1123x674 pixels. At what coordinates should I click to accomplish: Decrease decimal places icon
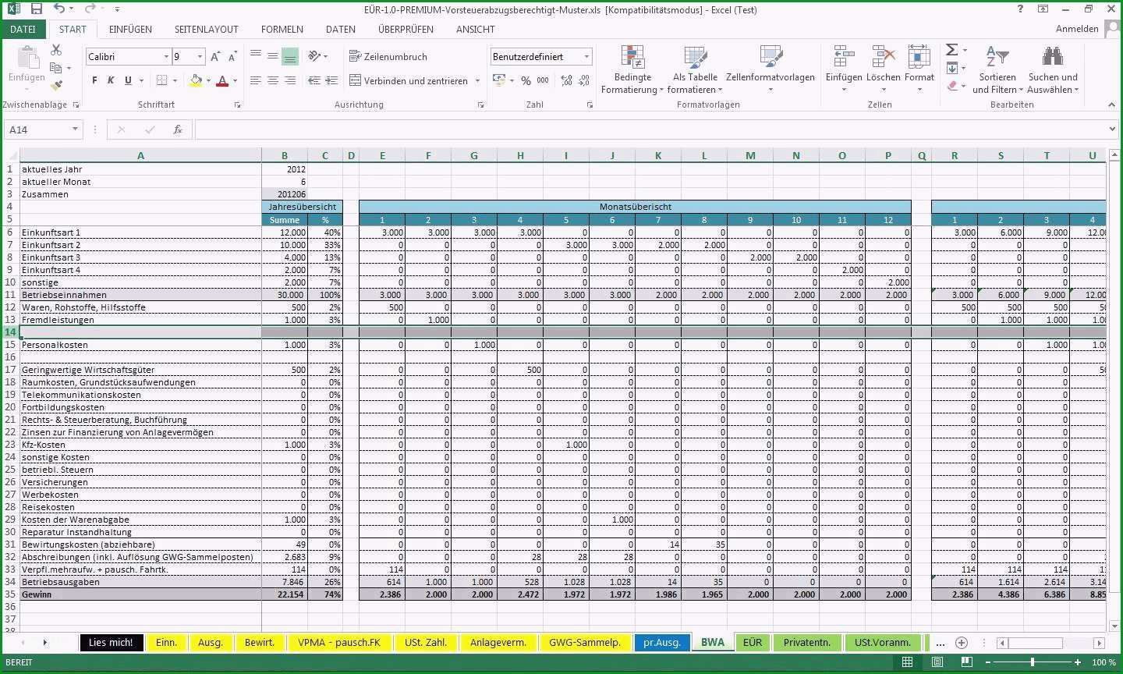coord(584,80)
